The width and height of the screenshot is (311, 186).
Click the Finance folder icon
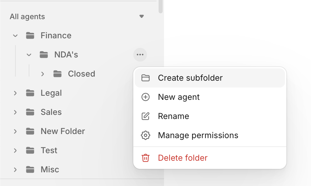(30, 36)
